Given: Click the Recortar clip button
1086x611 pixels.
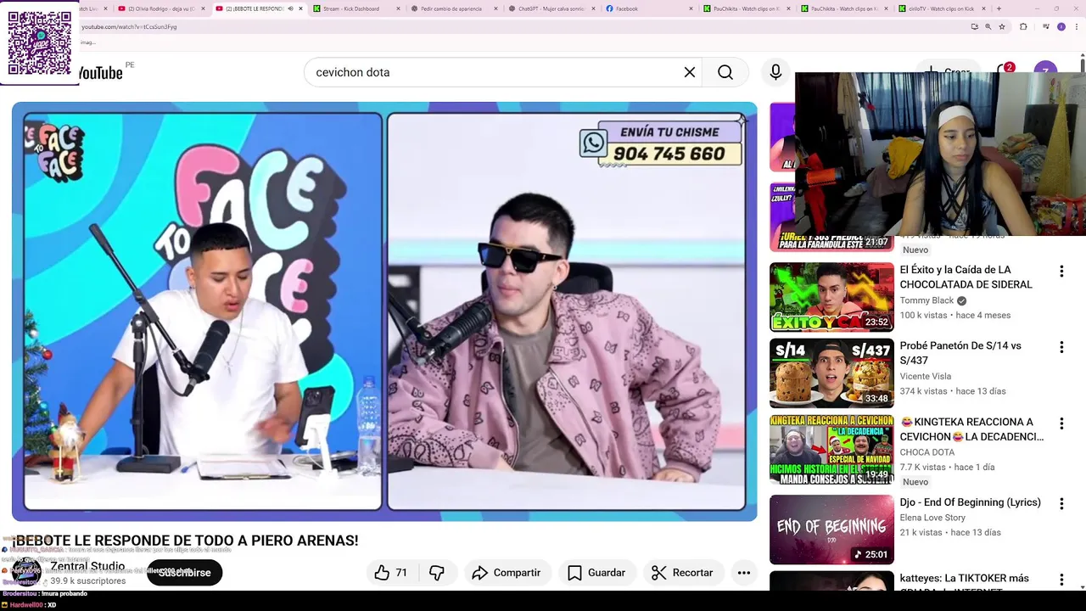Looking at the screenshot, I should pos(683,573).
